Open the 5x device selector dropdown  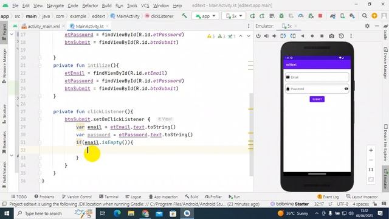point(233,16)
